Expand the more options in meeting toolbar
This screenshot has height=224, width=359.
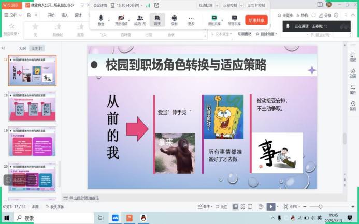coord(191,20)
